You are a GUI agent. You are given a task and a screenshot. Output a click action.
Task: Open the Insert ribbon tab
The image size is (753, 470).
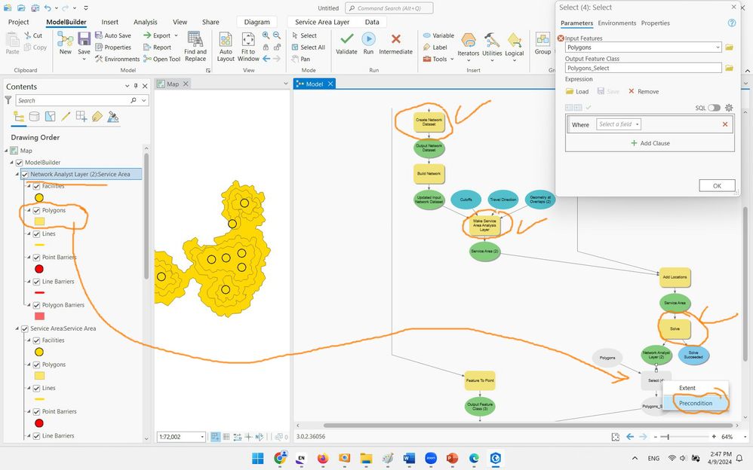click(109, 22)
